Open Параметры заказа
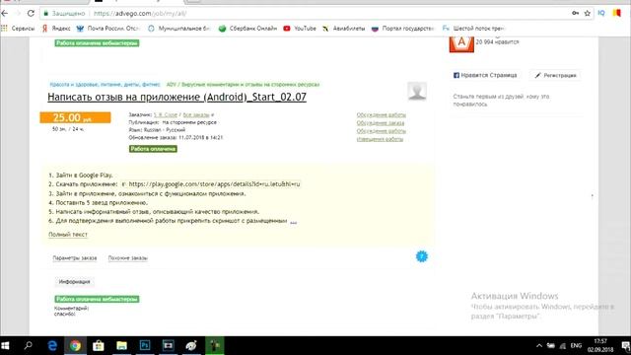 click(75, 258)
